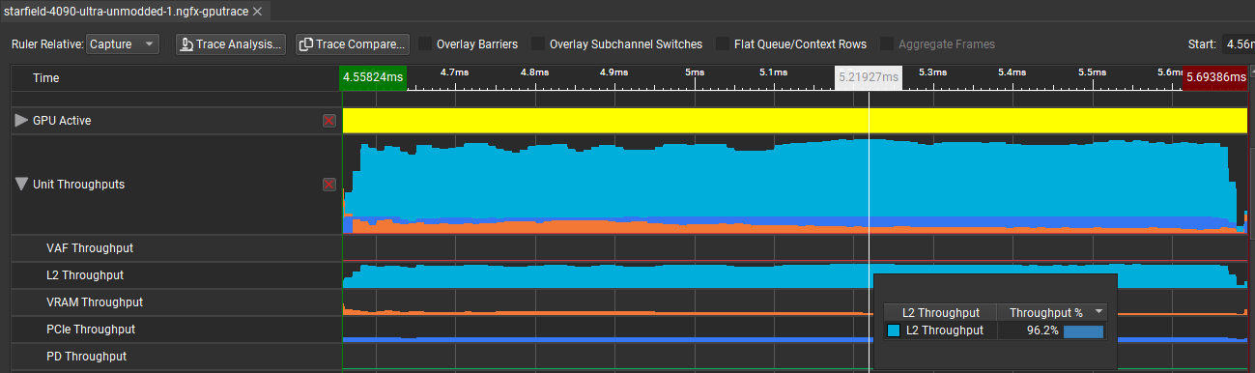Toggle Flat Queue/Context Rows checkbox
Viewport: 1255px width, 373px height.
723,44
